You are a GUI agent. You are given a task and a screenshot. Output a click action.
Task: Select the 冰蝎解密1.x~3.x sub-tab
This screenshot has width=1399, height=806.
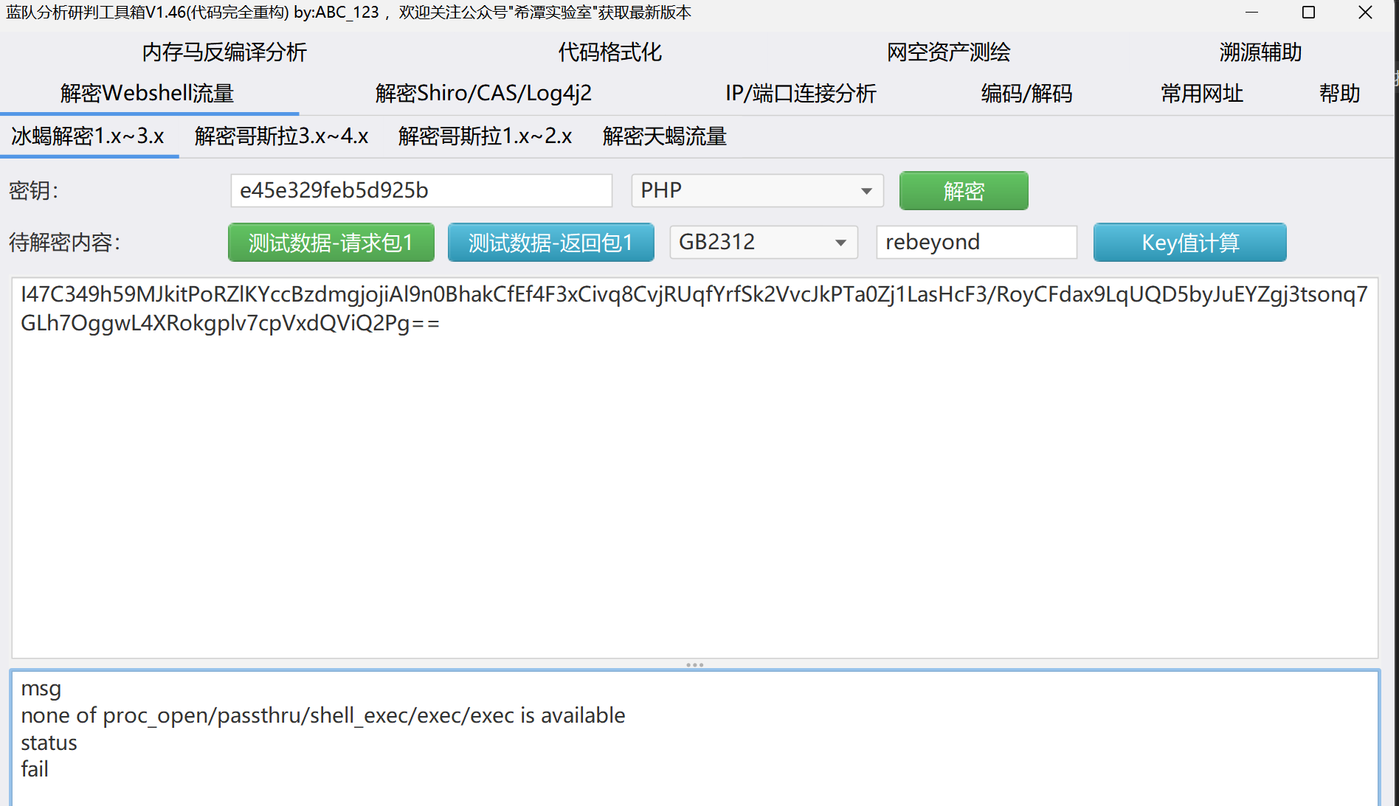coord(88,136)
